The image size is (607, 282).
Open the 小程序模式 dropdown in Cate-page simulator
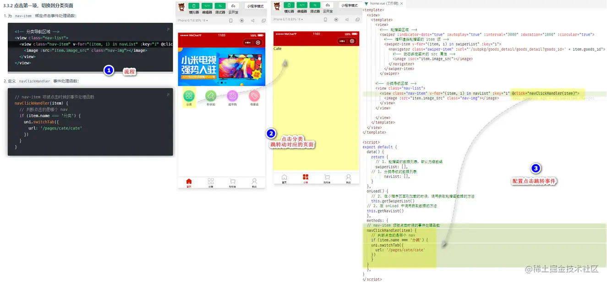tap(350, 6)
